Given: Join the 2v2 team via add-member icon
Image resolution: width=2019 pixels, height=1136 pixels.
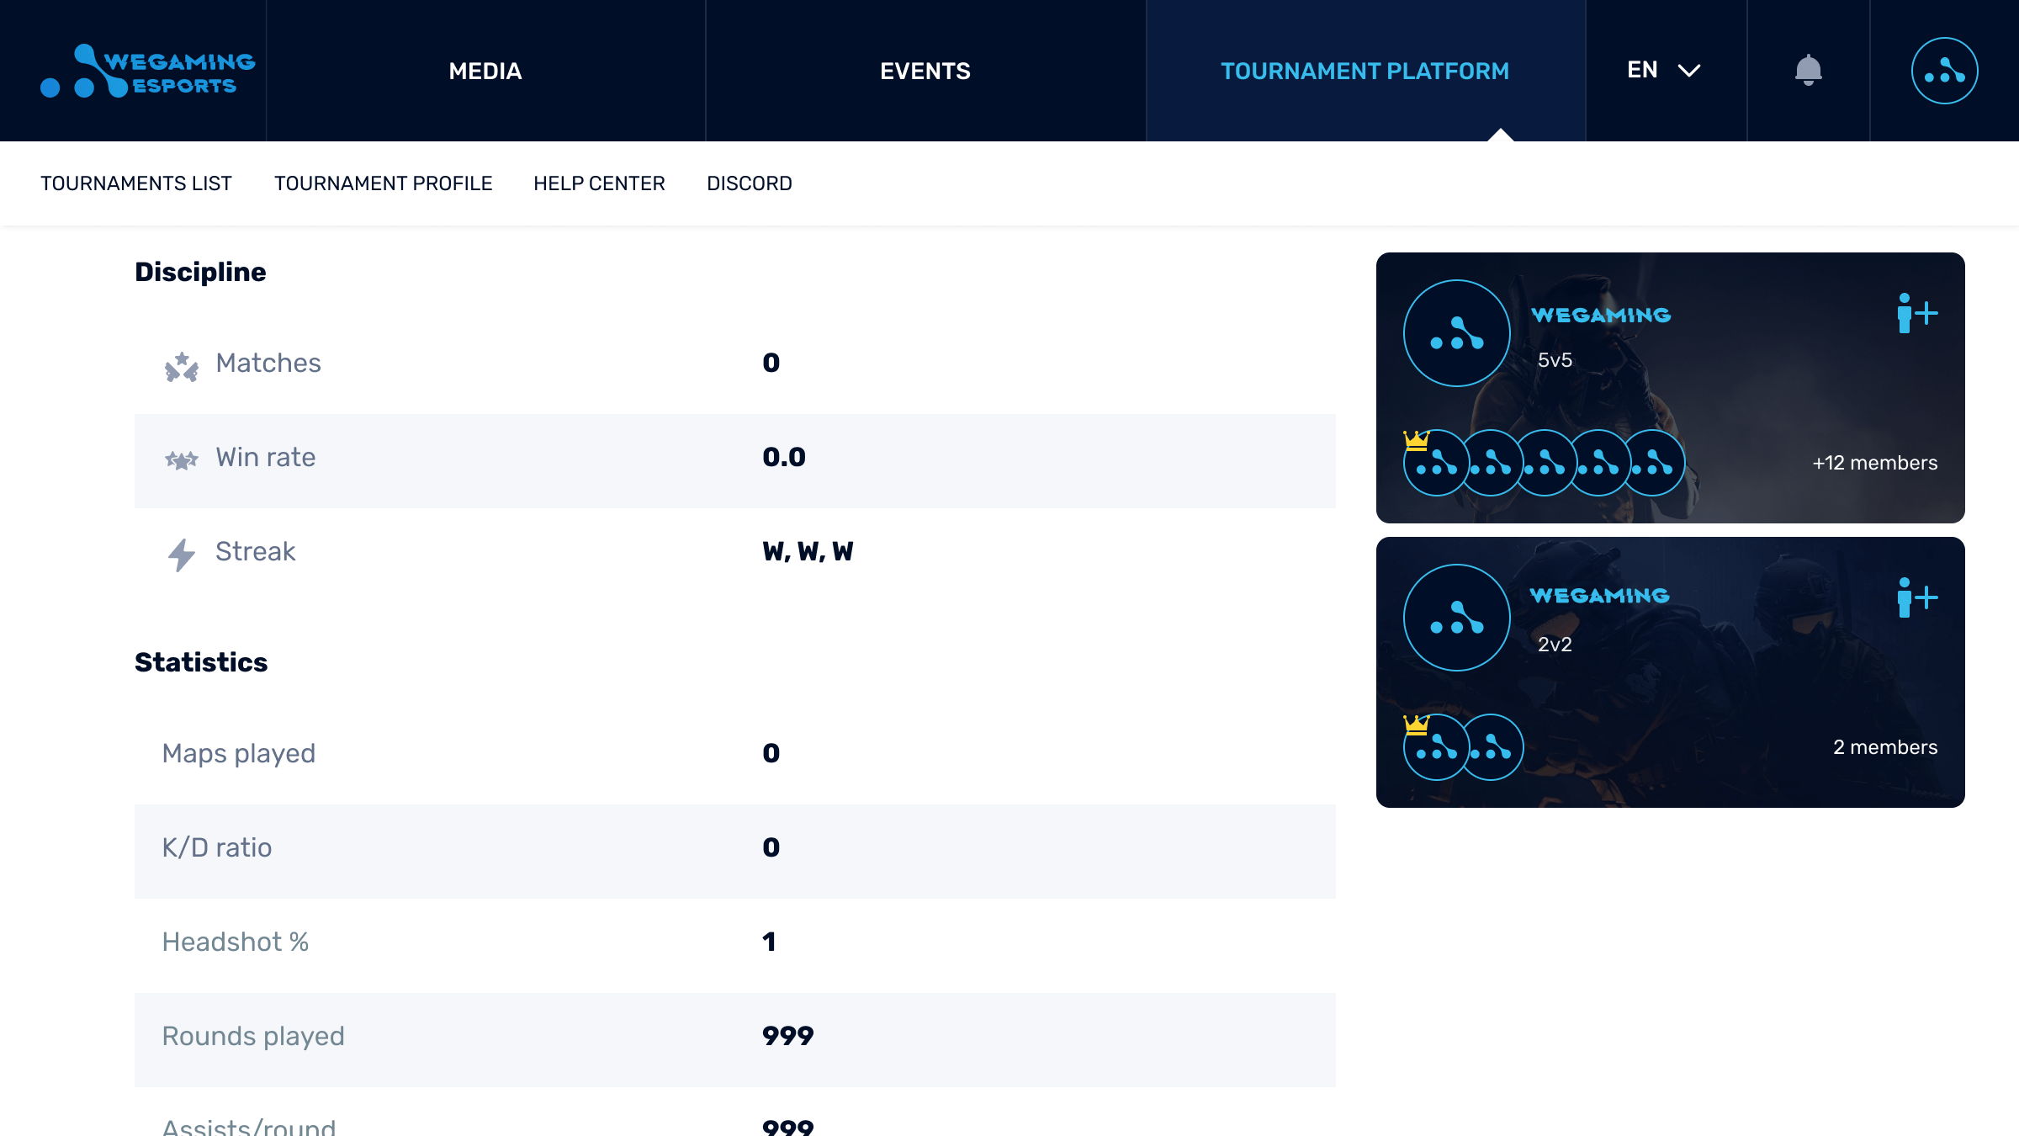Looking at the screenshot, I should 1917,597.
